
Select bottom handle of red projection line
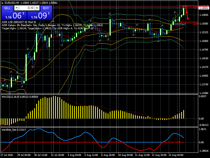click(x=188, y=18)
